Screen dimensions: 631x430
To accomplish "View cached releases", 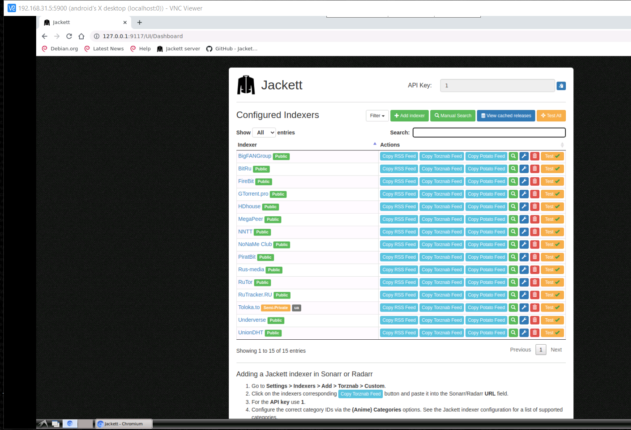I will (x=506, y=115).
